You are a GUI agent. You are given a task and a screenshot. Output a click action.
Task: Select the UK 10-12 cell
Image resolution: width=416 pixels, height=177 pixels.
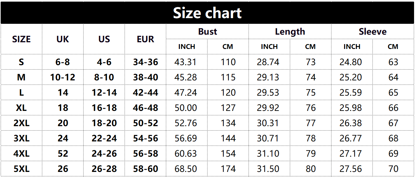coord(63,77)
